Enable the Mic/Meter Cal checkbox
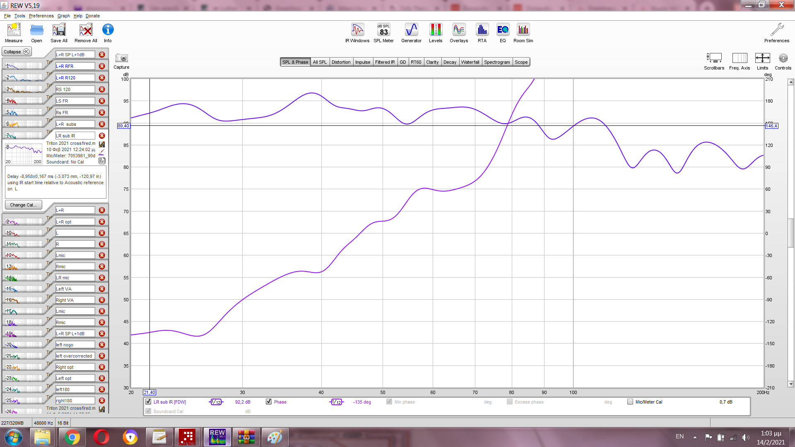The width and height of the screenshot is (795, 447). coord(630,401)
